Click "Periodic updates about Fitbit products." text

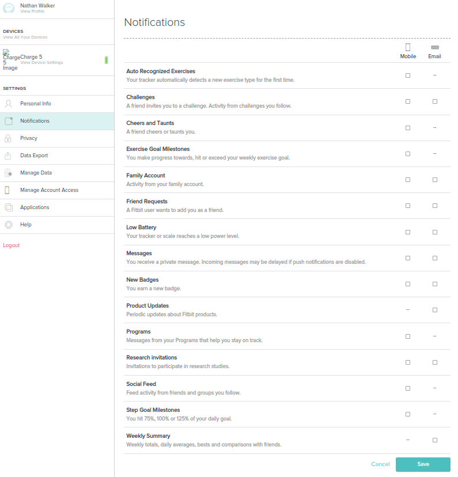pyautogui.click(x=172, y=314)
